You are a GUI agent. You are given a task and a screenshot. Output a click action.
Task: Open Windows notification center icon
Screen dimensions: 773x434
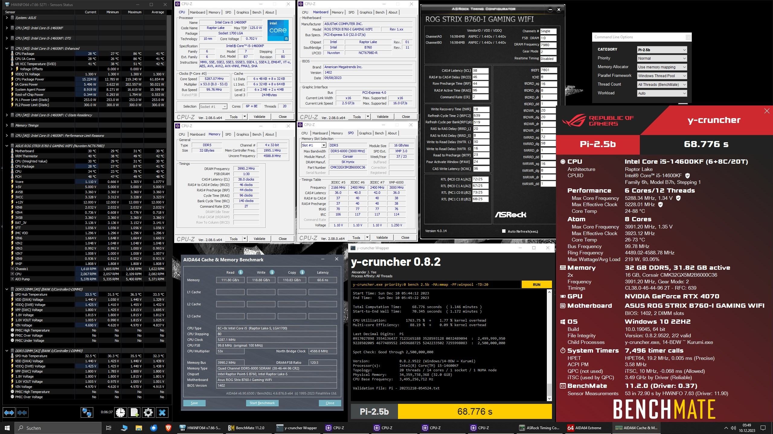point(763,428)
